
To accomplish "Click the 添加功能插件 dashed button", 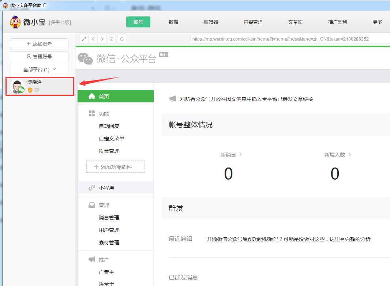I will pos(115,167).
